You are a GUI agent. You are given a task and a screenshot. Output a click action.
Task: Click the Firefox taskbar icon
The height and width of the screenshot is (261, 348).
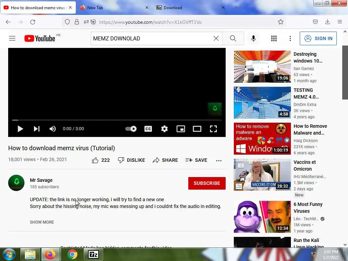tap(50, 254)
